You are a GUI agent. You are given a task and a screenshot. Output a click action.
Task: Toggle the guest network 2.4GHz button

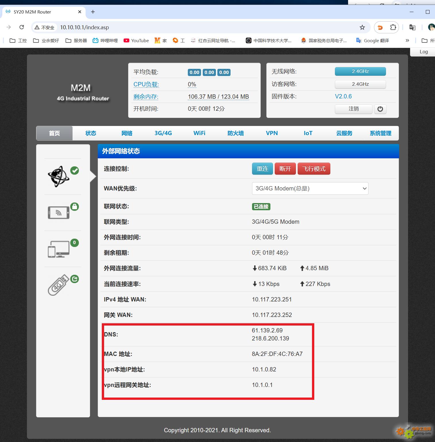tap(360, 84)
